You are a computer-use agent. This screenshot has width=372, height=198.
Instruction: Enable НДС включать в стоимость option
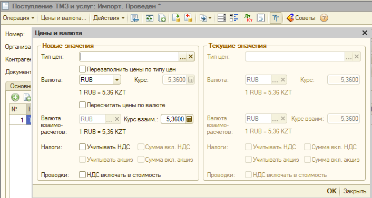pos(82,175)
